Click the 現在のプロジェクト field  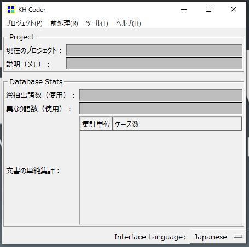pyautogui.click(x=154, y=50)
